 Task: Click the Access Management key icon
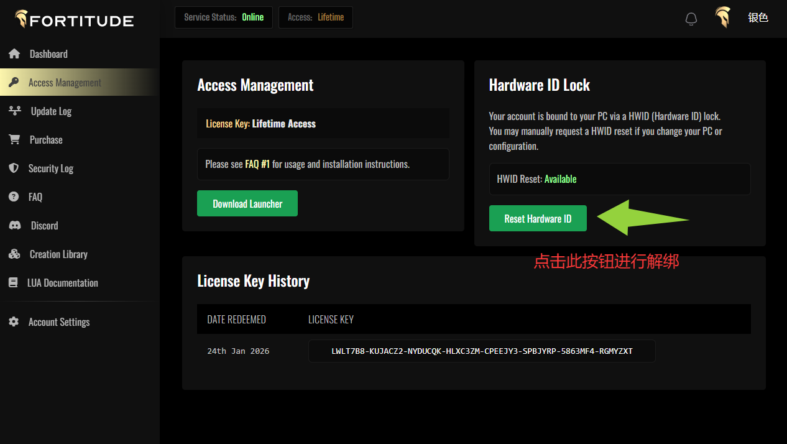pos(13,83)
